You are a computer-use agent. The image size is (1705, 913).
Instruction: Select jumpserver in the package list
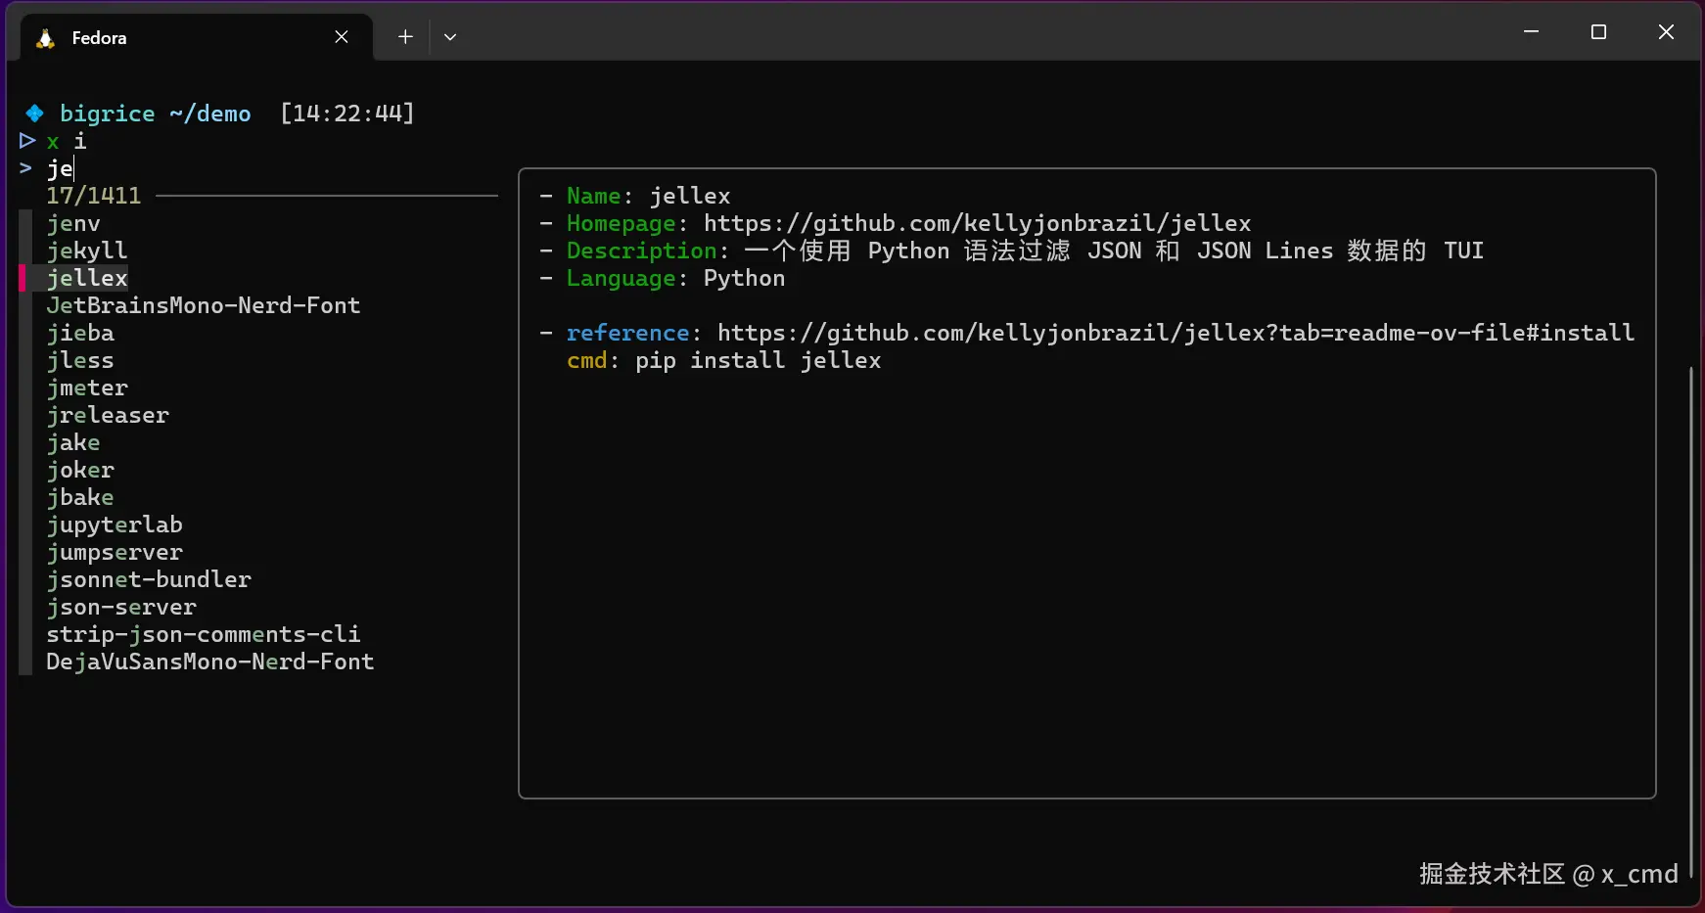[x=115, y=553]
